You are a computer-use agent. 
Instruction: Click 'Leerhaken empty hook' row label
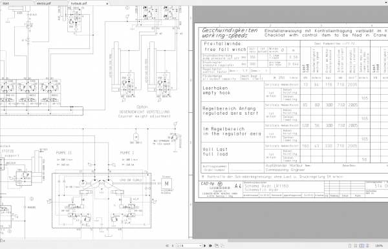click(x=216, y=90)
